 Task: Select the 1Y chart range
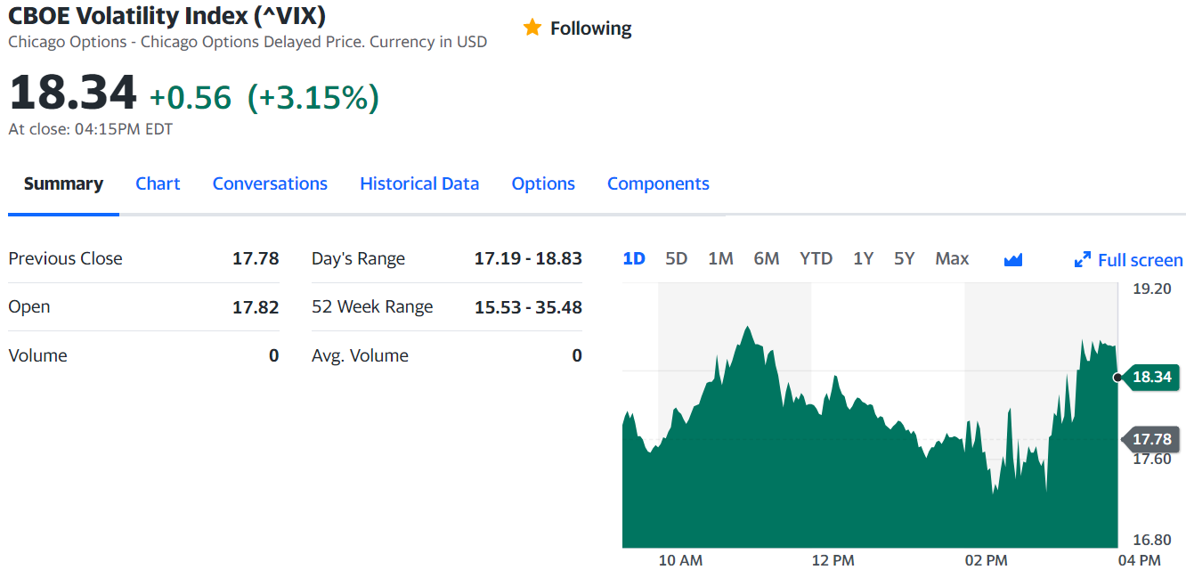click(x=863, y=259)
